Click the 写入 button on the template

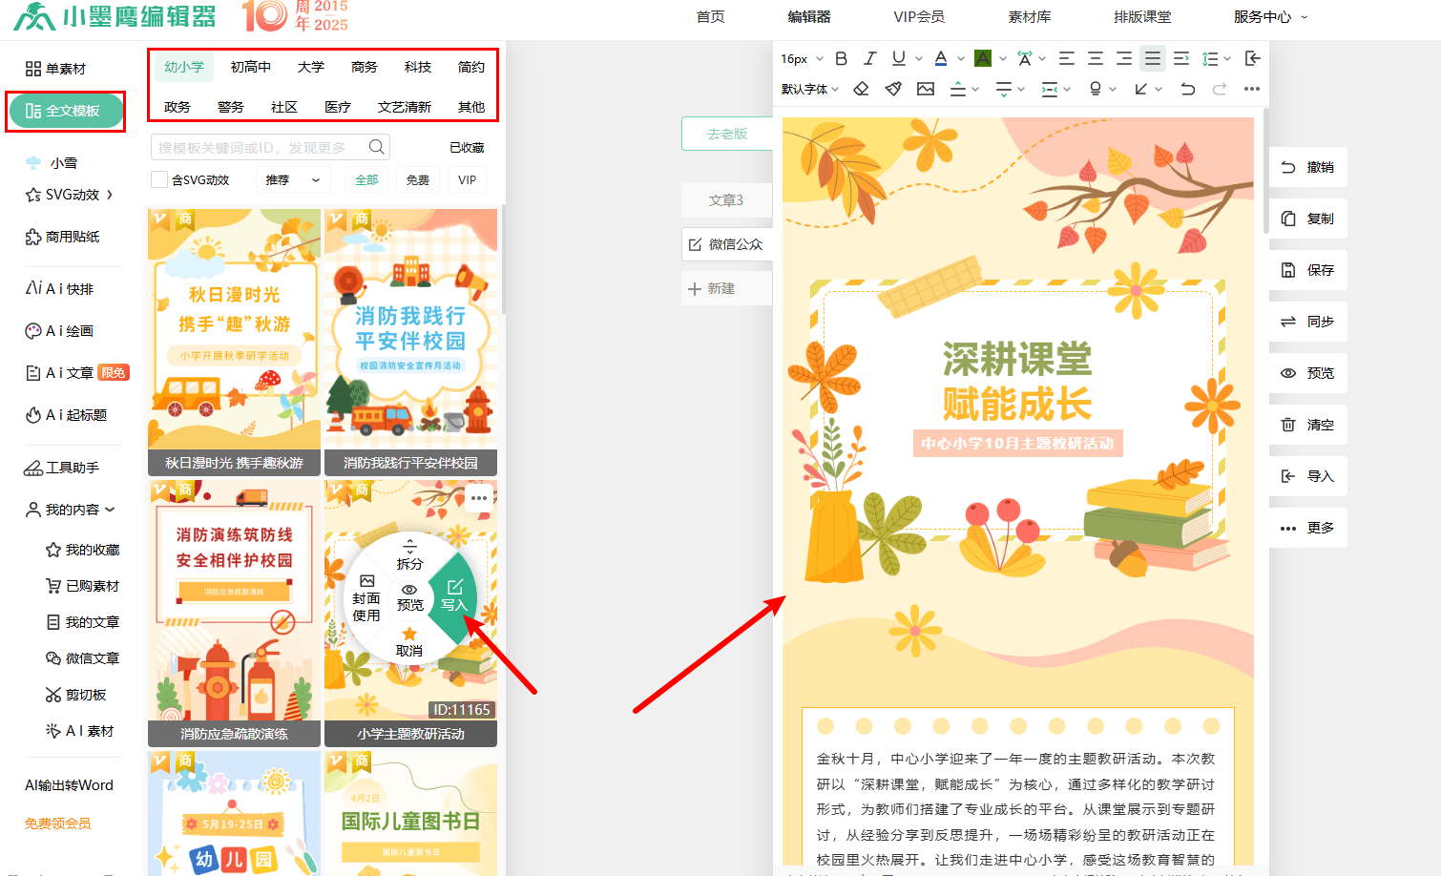point(455,596)
